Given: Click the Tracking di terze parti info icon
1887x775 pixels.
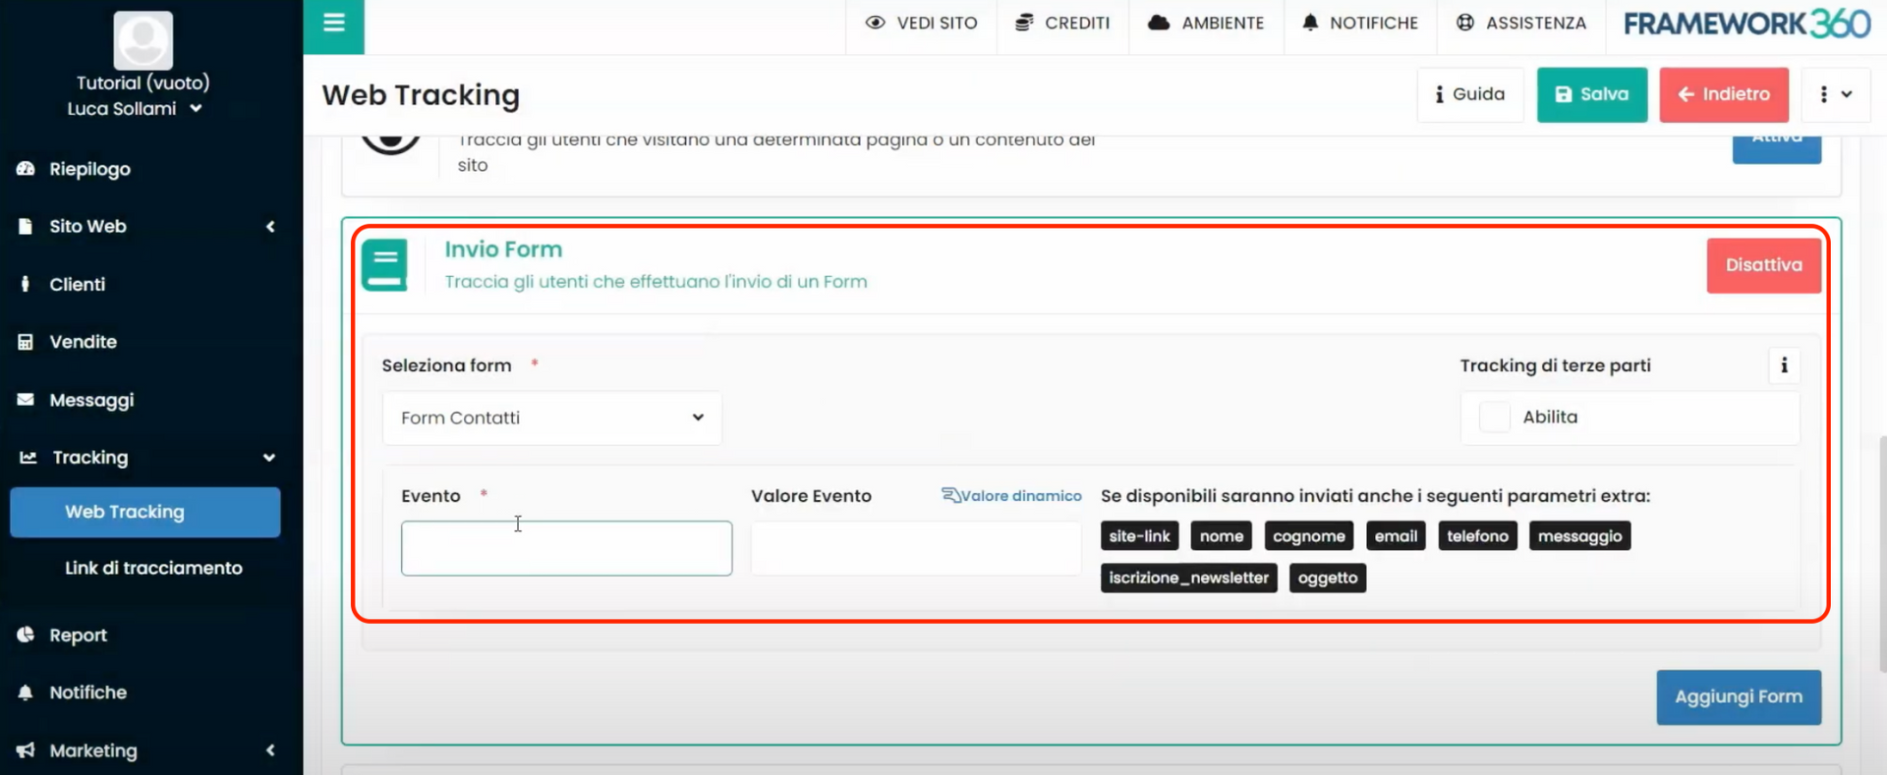Looking at the screenshot, I should [x=1784, y=365].
